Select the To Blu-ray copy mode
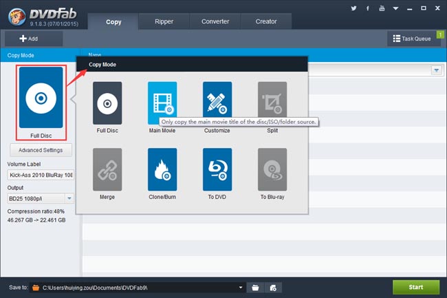This screenshot has height=298, width=447. [x=272, y=169]
